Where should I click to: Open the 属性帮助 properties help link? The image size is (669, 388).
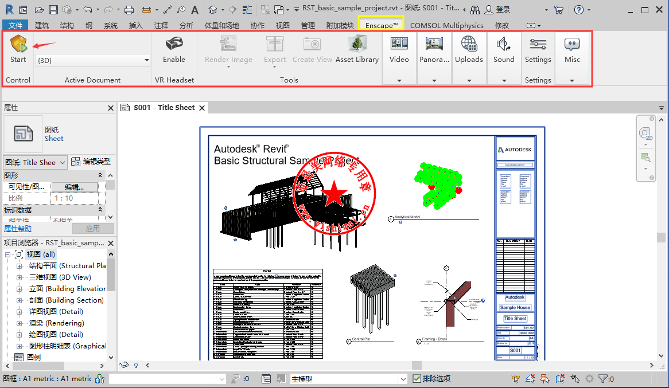point(17,229)
